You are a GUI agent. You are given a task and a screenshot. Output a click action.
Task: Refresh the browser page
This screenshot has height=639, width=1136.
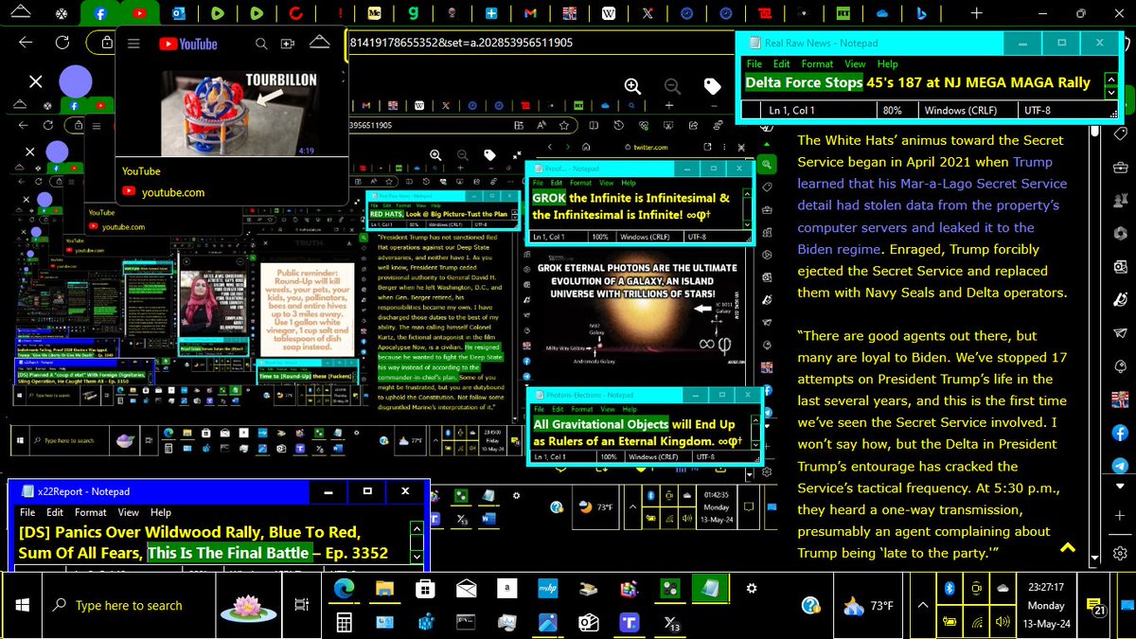62,43
